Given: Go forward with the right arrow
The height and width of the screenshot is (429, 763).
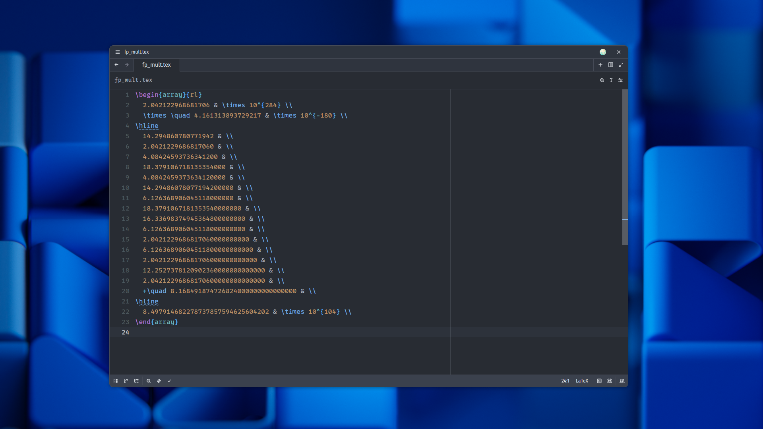Looking at the screenshot, I should (x=127, y=65).
